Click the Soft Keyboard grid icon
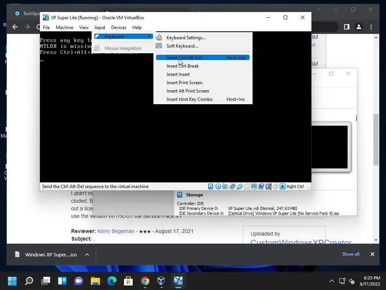This screenshot has height=290, width=386. 159,46
